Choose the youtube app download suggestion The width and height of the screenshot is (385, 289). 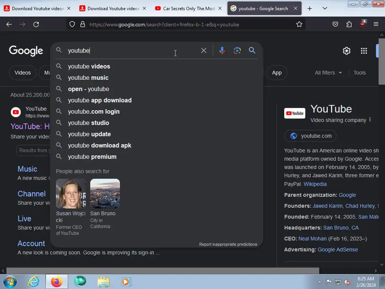point(157,100)
